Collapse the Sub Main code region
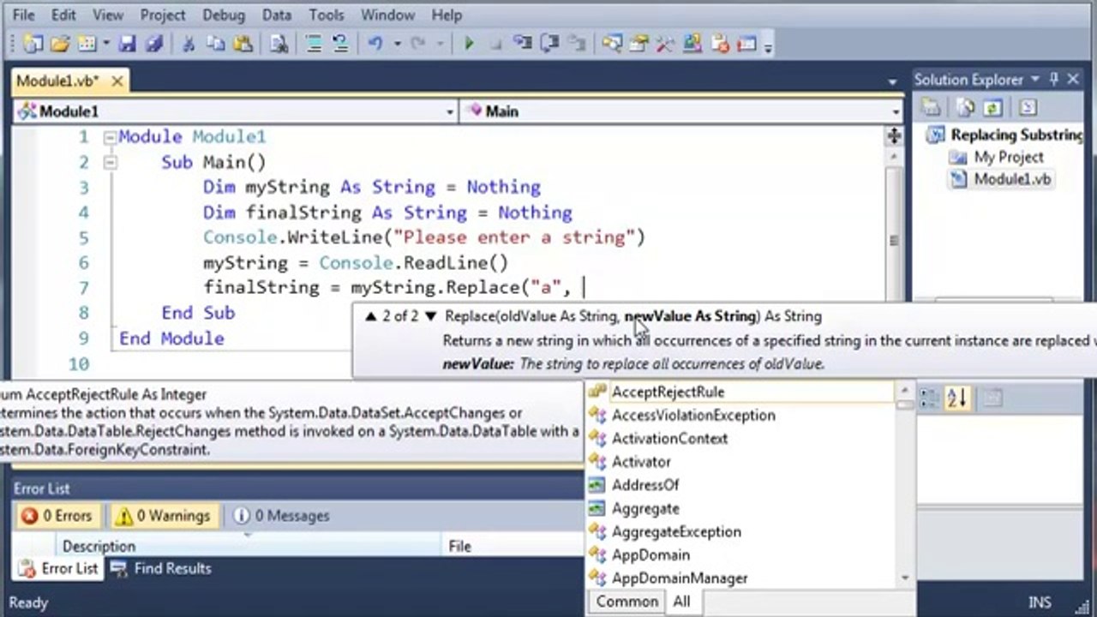 pos(109,162)
